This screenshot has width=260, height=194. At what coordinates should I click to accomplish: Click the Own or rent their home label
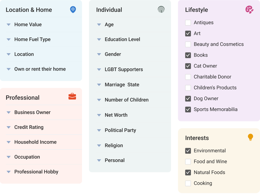[40, 69]
